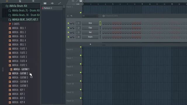Select AKHILA - GUITAR 1 sample
The image size is (187, 105).
pos(21,69)
